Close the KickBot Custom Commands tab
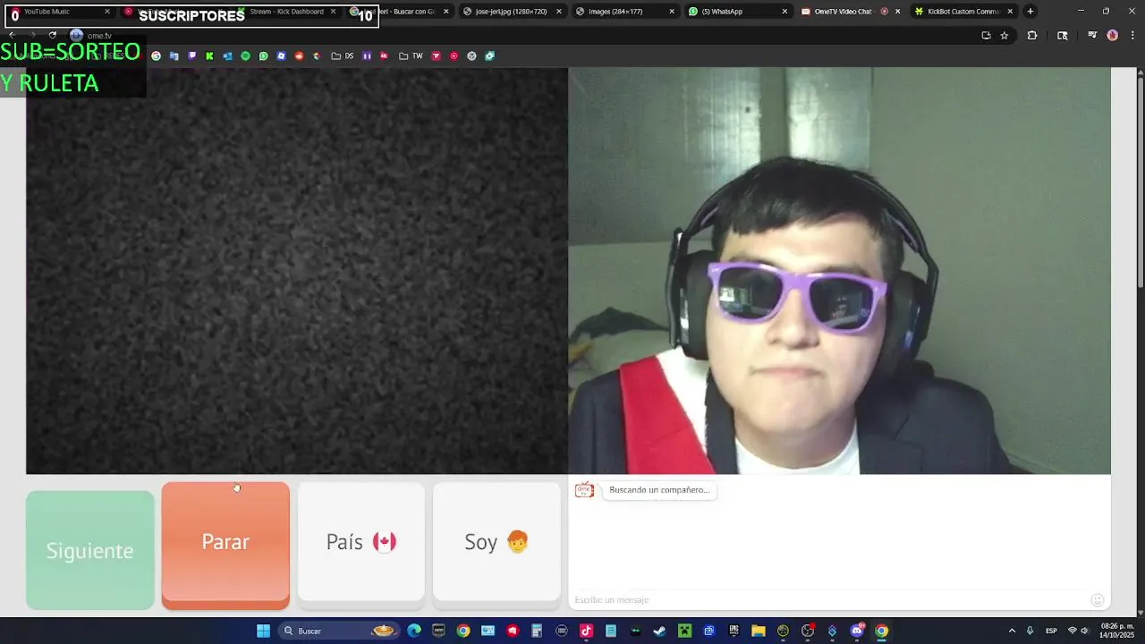The height and width of the screenshot is (644, 1145). (x=1010, y=12)
